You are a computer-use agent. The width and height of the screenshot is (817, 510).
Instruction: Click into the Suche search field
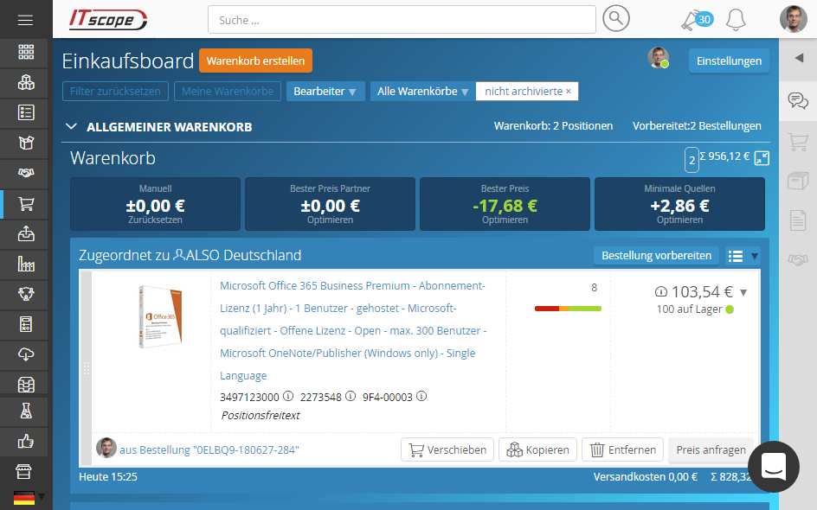tap(402, 20)
